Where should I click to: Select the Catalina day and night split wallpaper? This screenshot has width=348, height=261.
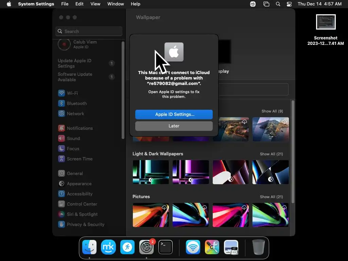click(x=271, y=129)
